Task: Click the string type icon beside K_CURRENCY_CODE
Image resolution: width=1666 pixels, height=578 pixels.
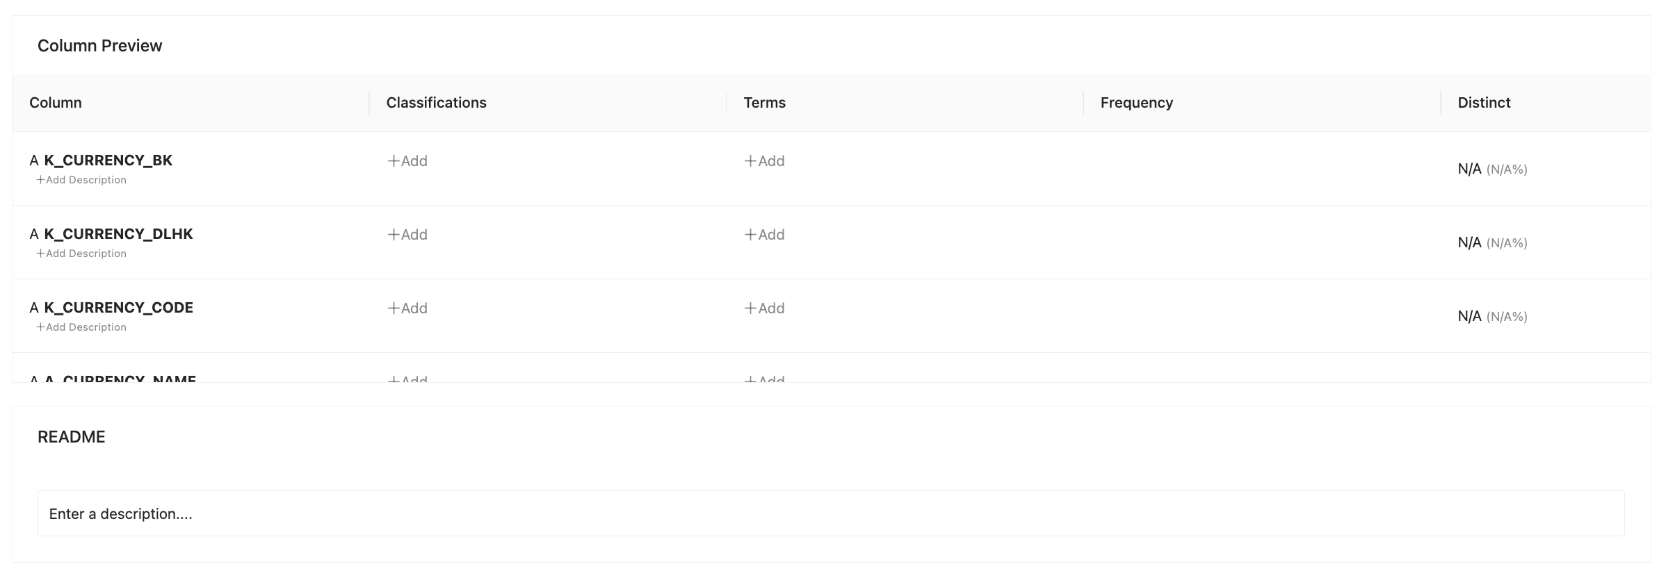Action: point(34,308)
